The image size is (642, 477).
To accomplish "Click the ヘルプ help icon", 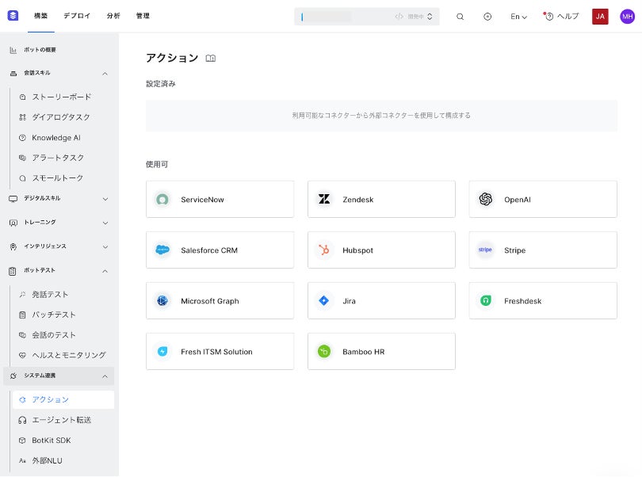I will click(562, 17).
